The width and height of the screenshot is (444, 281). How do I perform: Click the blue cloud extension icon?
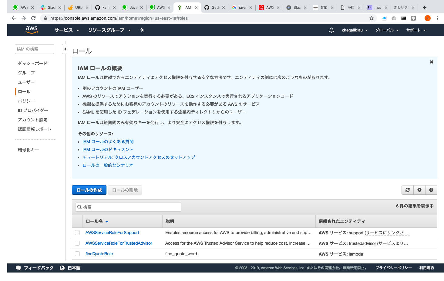click(384, 18)
